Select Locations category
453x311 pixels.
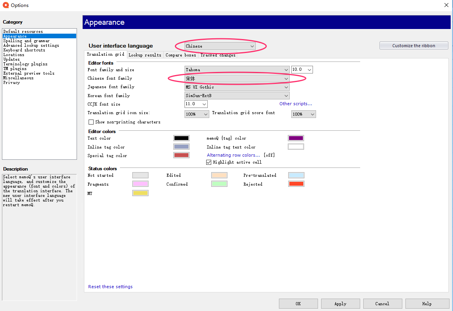(x=39, y=55)
